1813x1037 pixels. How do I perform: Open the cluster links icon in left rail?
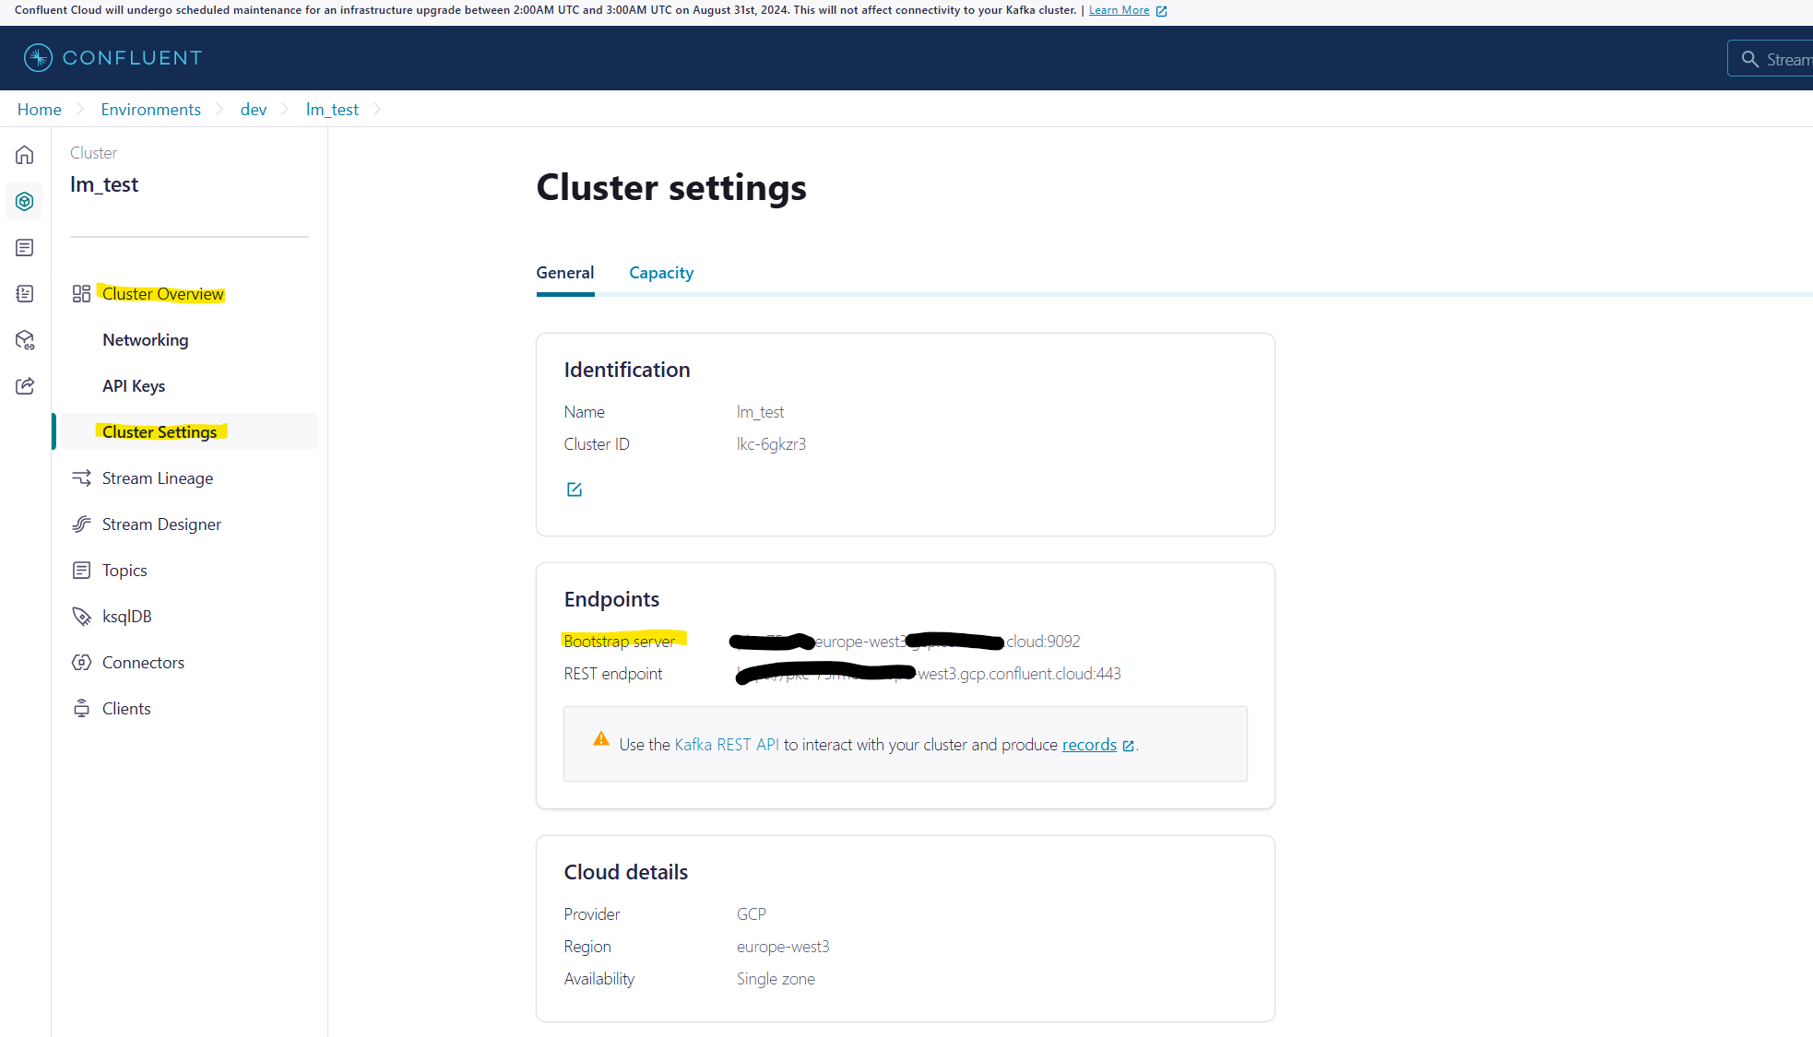pos(25,339)
